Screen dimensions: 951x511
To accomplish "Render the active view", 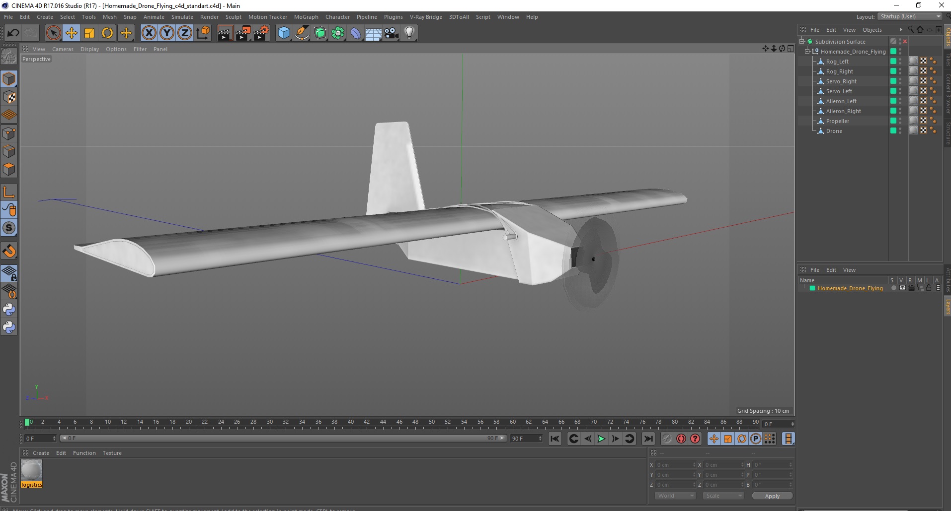I will pos(225,33).
